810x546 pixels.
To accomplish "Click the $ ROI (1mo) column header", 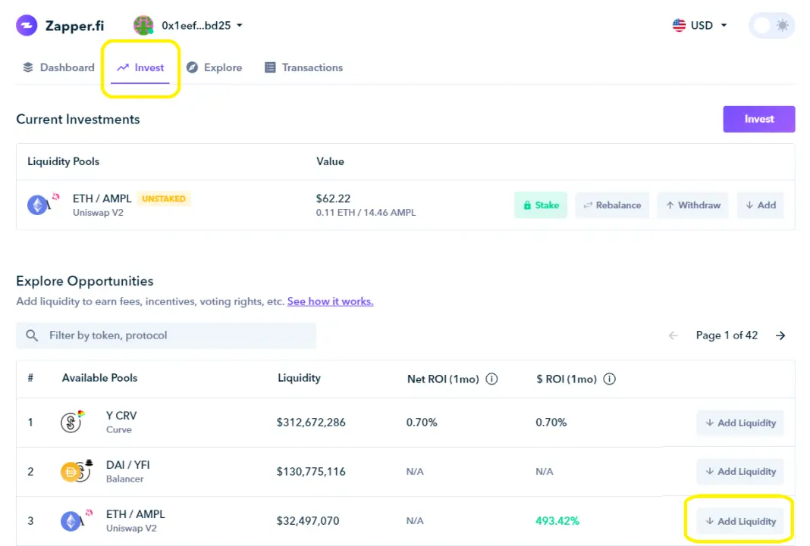I will (x=567, y=379).
